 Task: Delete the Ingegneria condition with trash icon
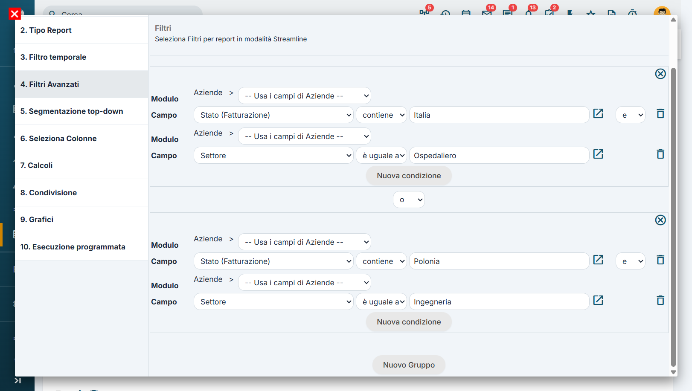point(660,300)
